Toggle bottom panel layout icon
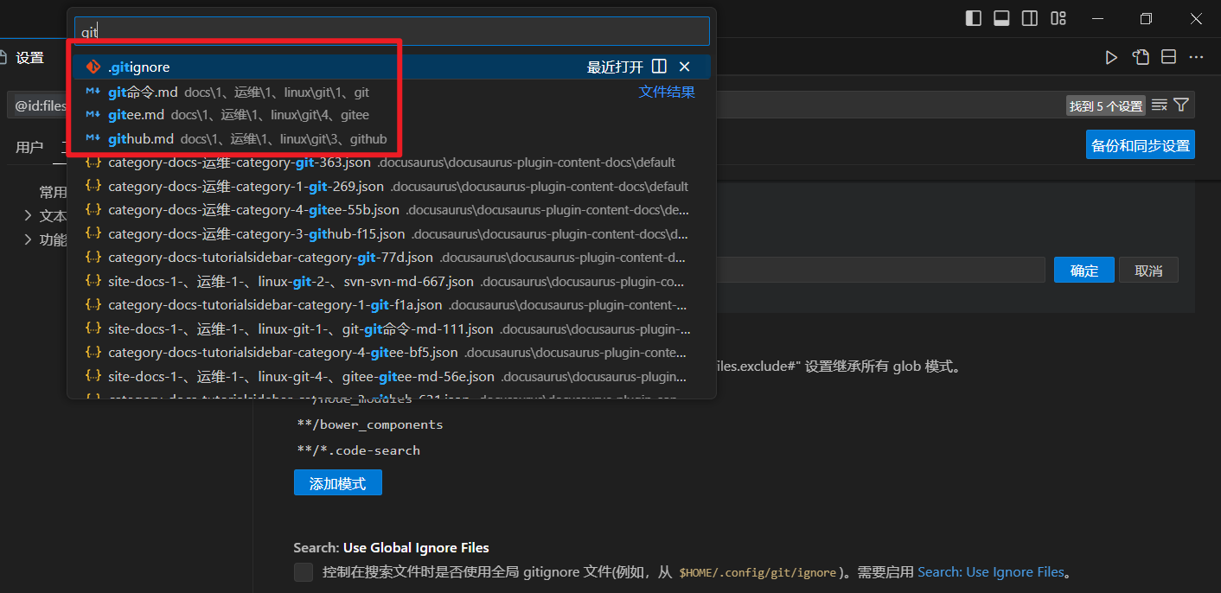 point(1001,18)
